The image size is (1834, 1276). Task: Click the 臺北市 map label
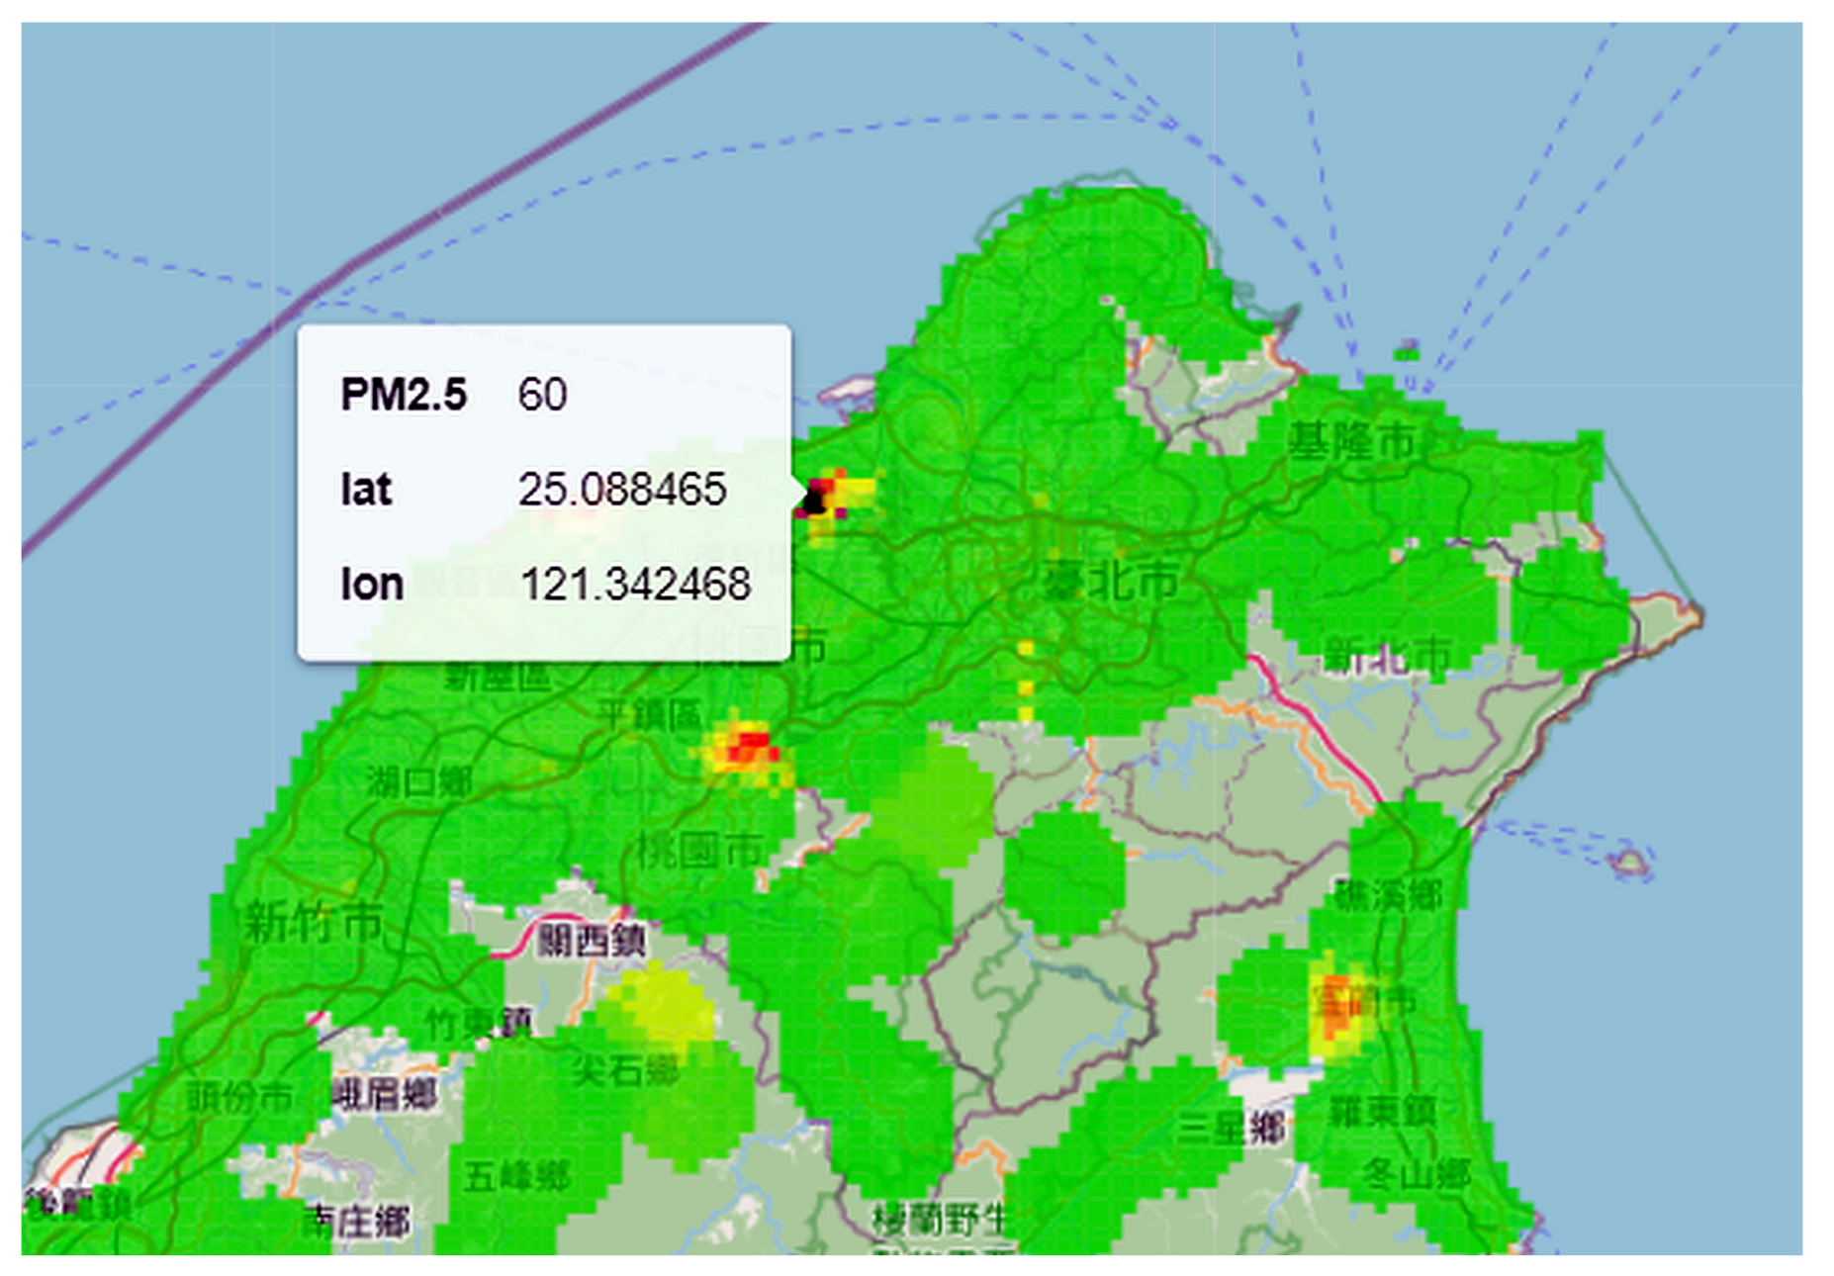1110,581
